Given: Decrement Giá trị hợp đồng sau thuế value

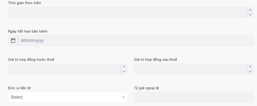Looking at the screenshot, I should (x=250, y=71).
